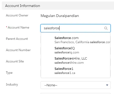
Task: Click into the Account Name input field
Action: pyautogui.click(x=76, y=28)
